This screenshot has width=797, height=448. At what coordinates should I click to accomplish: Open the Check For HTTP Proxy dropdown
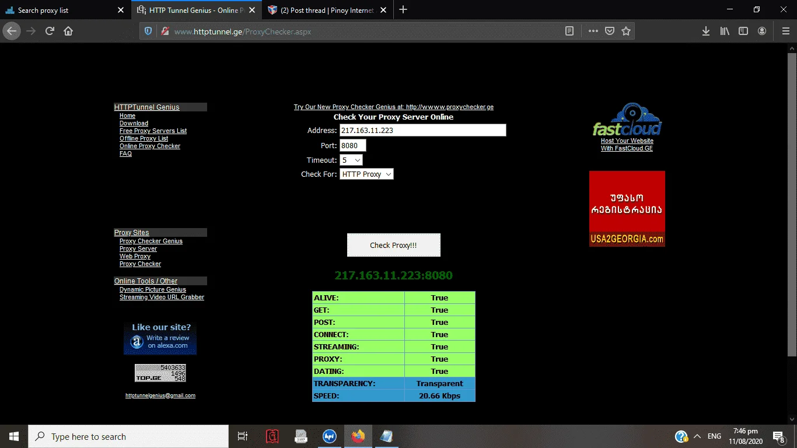[x=366, y=174]
